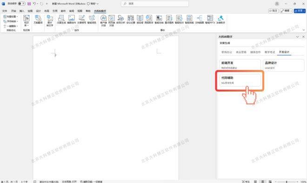Screen dimensions: 307x183
Task: Close the 大科AI助手 side pane
Action: tap(303, 37)
